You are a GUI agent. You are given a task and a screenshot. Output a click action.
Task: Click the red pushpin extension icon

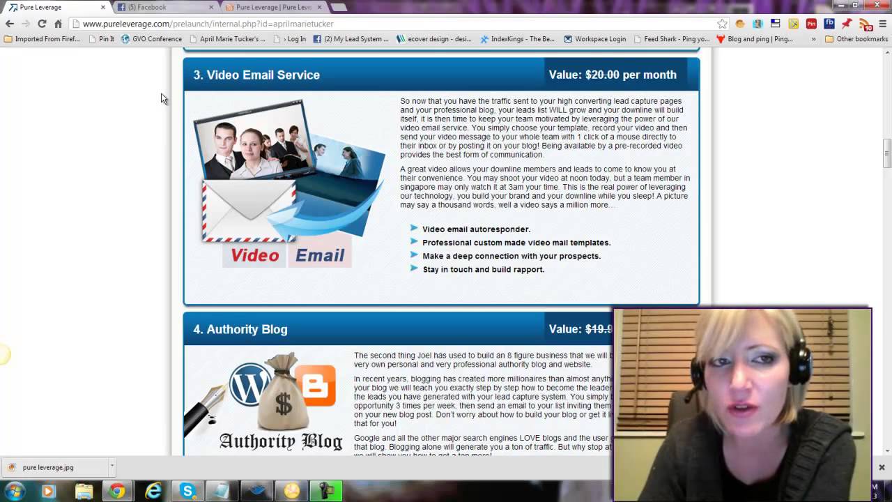tap(847, 24)
